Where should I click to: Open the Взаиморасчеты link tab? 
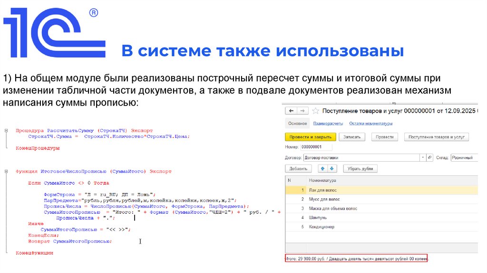tap(328, 124)
